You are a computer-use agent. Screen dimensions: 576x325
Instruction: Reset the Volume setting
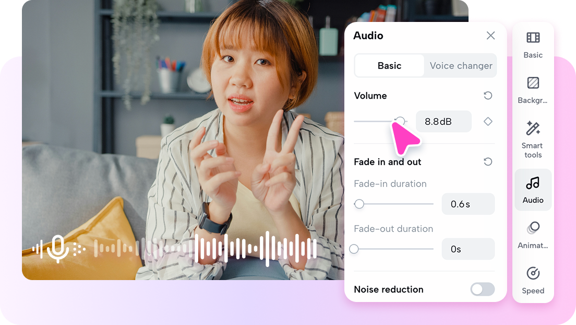[x=488, y=96]
